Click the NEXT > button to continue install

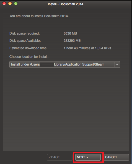pyautogui.click(x=88, y=157)
